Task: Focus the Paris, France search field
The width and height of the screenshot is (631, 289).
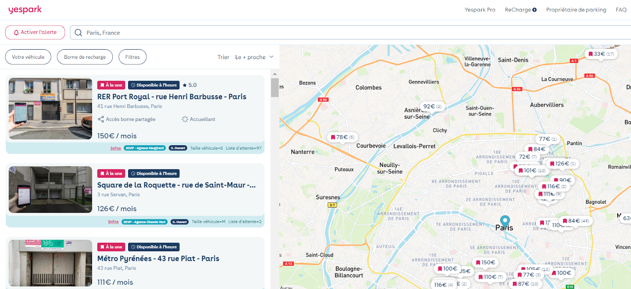Action: click(351, 33)
